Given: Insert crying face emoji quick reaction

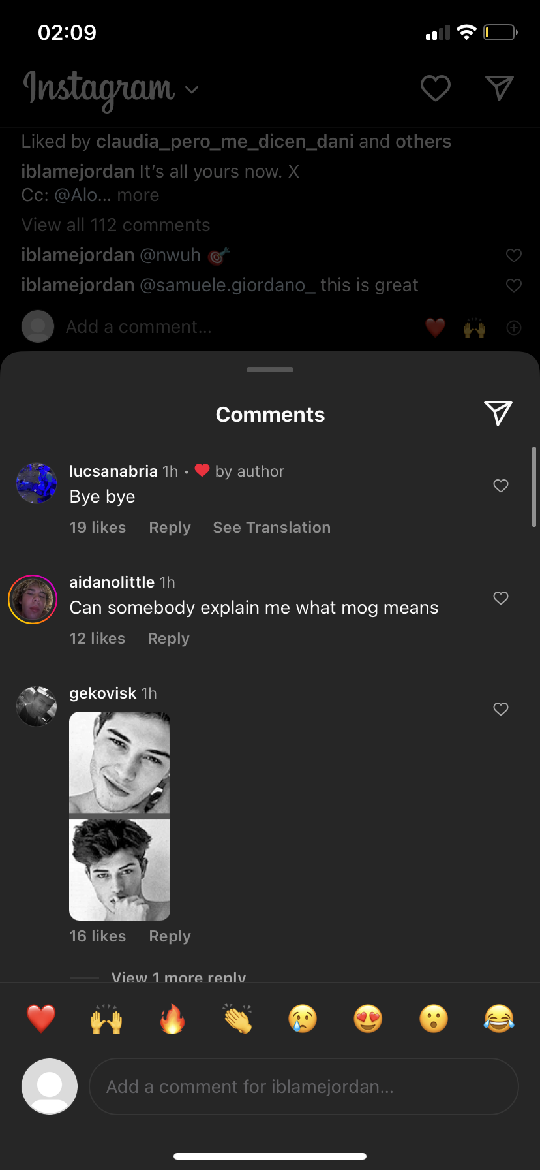Looking at the screenshot, I should tap(303, 1019).
